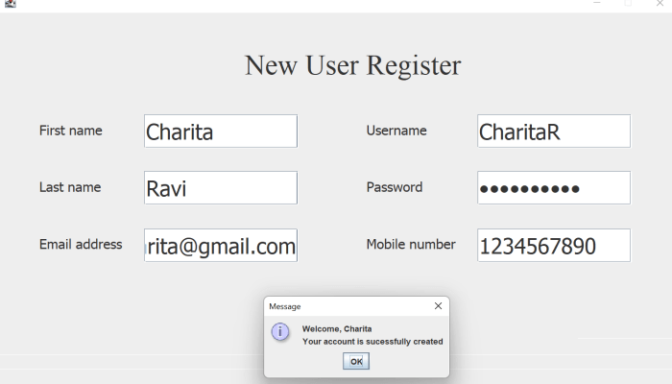Click the "Mobile number" label
672x384 pixels.
point(411,245)
